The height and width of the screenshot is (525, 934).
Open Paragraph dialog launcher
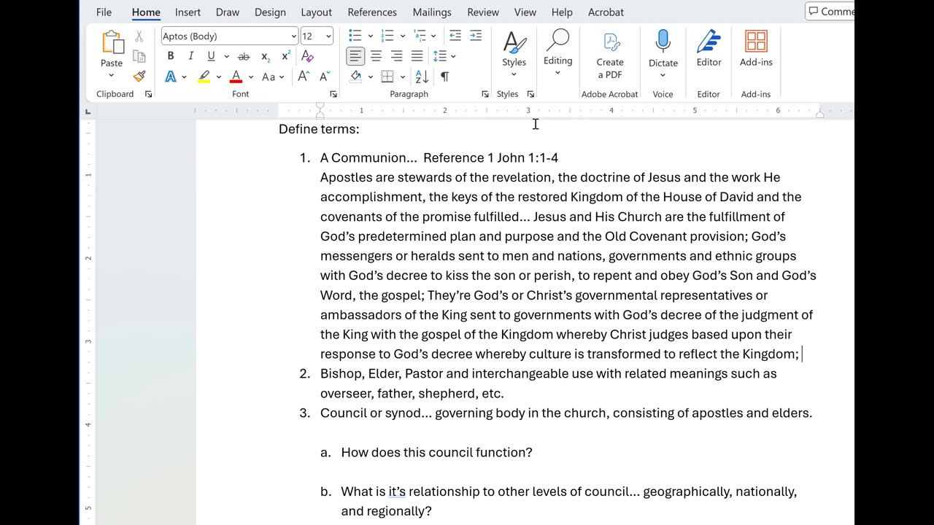point(485,94)
